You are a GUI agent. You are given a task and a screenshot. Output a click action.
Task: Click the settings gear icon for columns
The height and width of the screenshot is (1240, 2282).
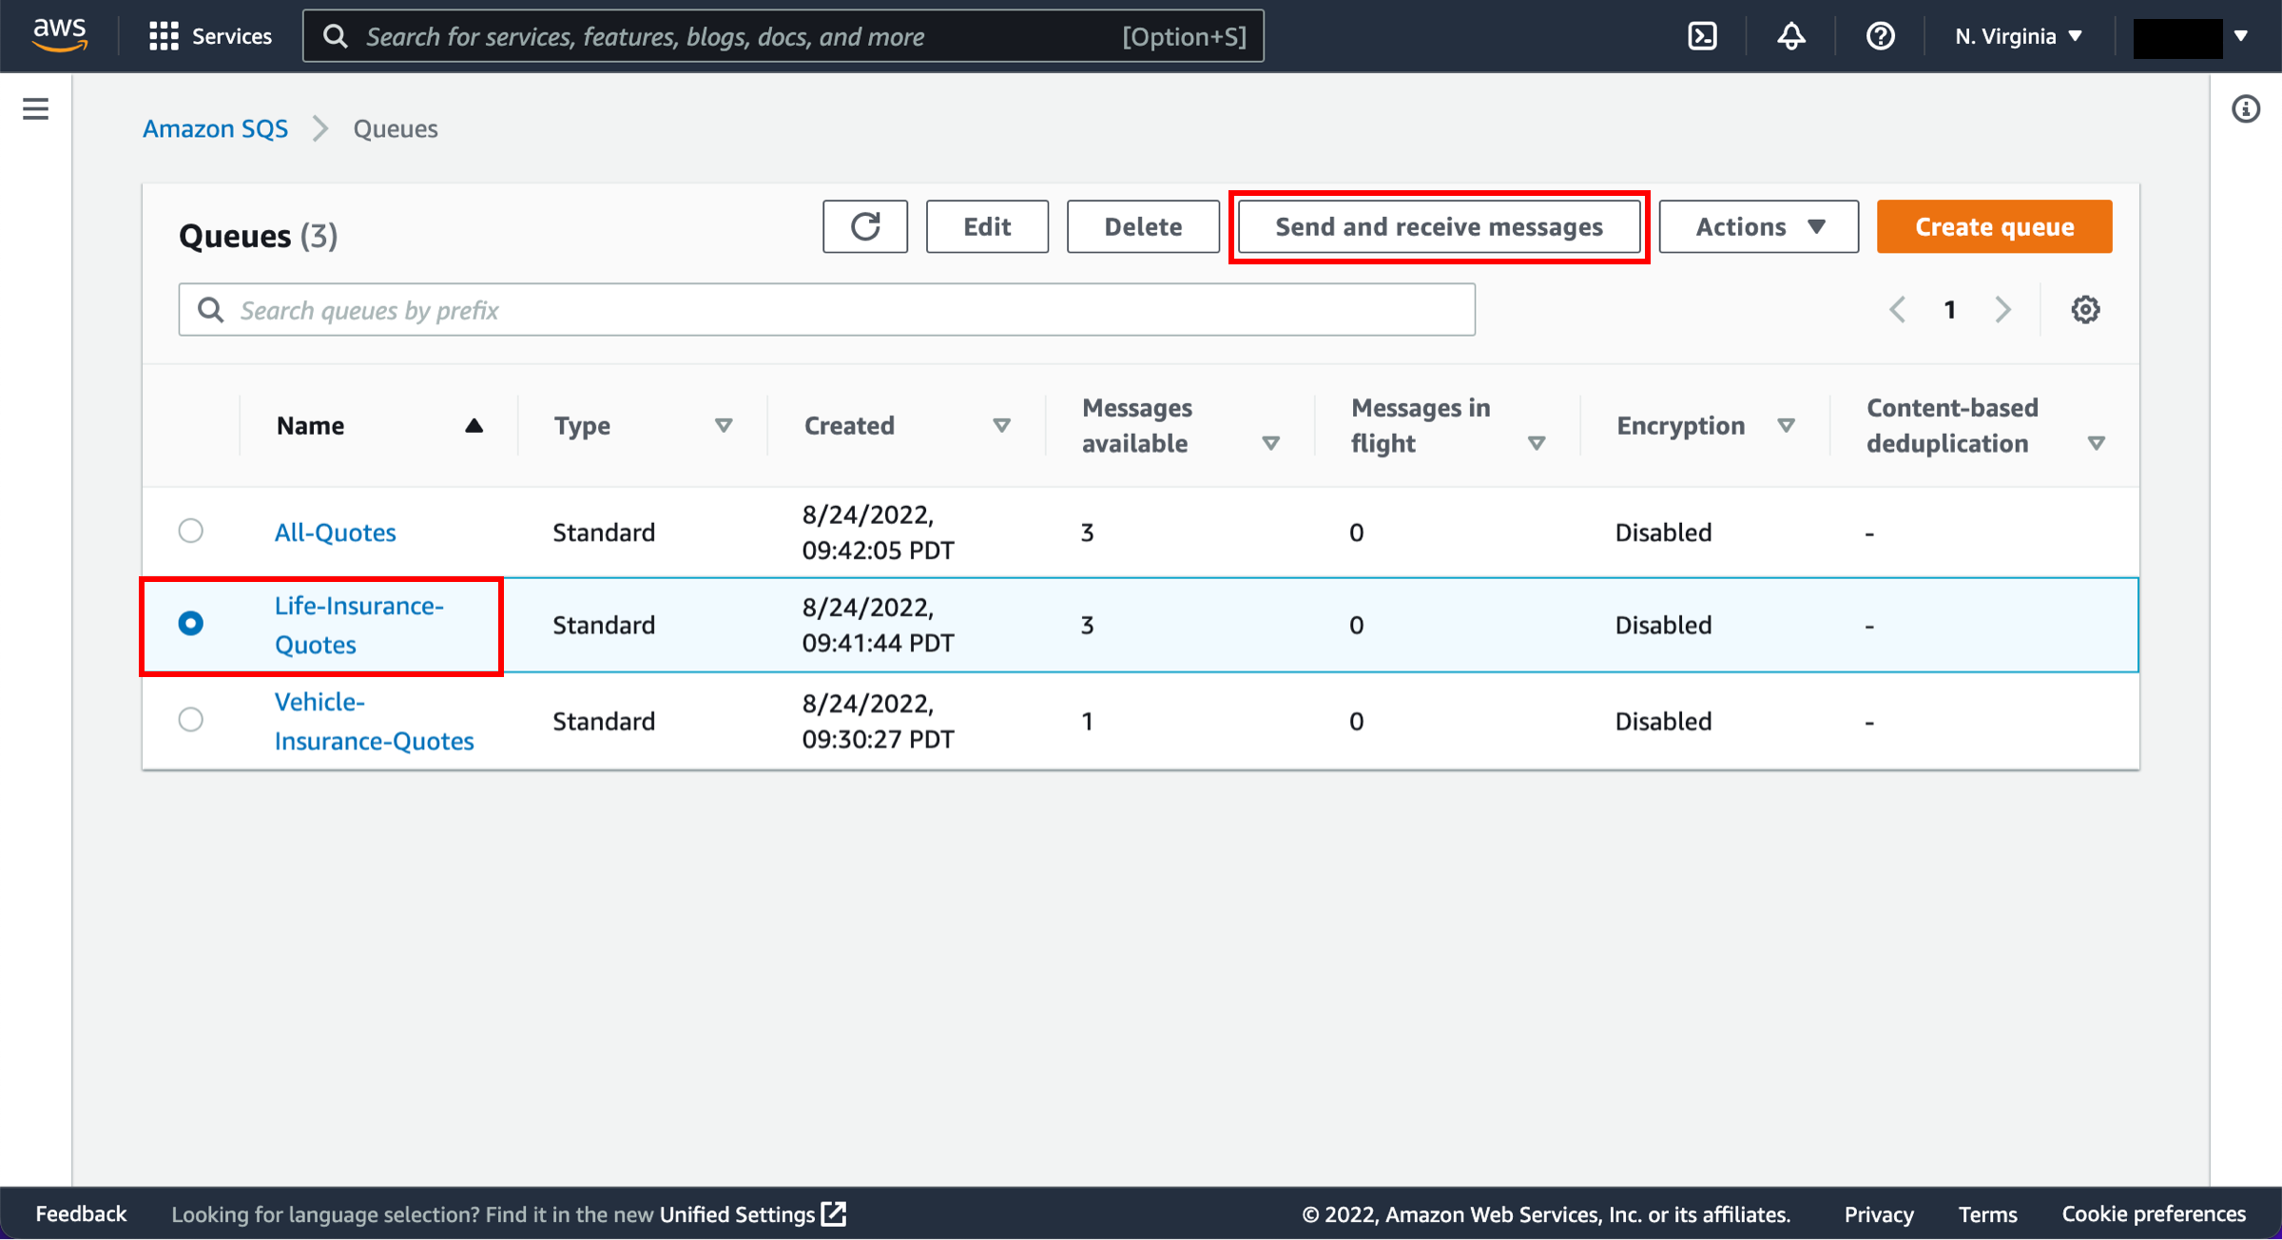click(2085, 310)
